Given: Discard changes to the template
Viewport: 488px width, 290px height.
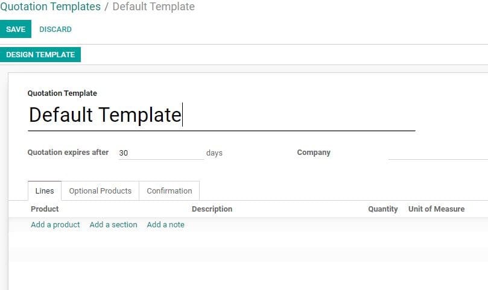Looking at the screenshot, I should tap(55, 30).
